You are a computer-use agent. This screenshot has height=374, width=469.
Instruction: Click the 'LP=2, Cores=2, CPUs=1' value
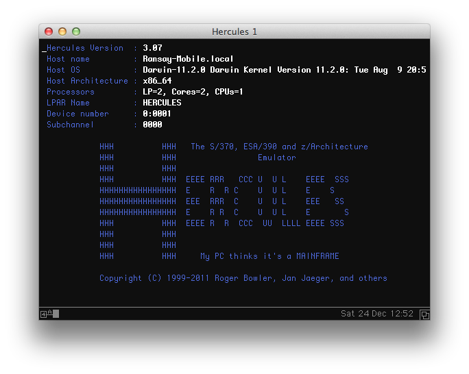(193, 92)
